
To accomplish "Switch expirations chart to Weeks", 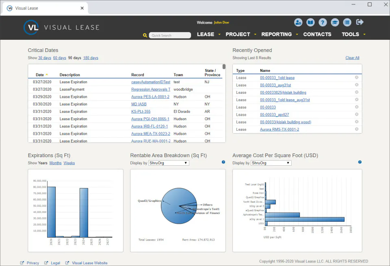I will click(69, 163).
